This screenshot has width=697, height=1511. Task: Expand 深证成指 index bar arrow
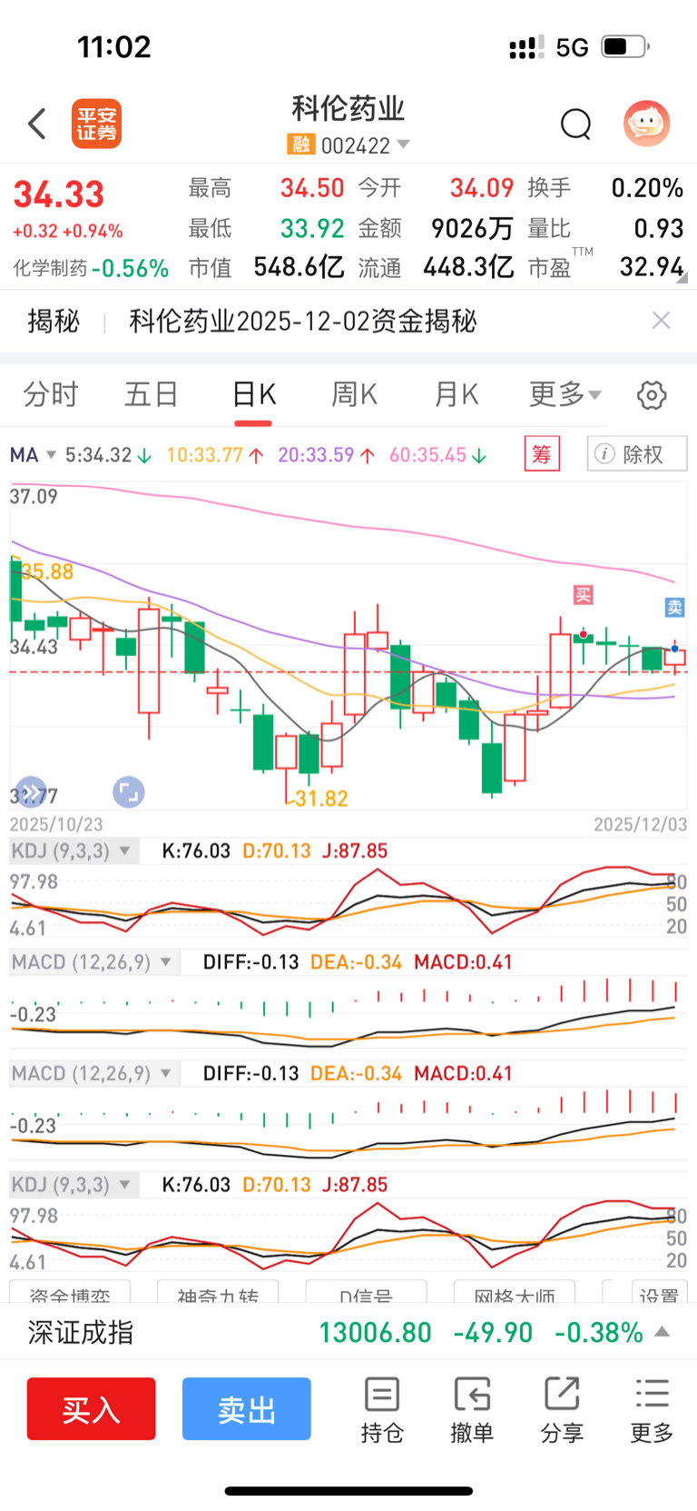pos(663,1332)
